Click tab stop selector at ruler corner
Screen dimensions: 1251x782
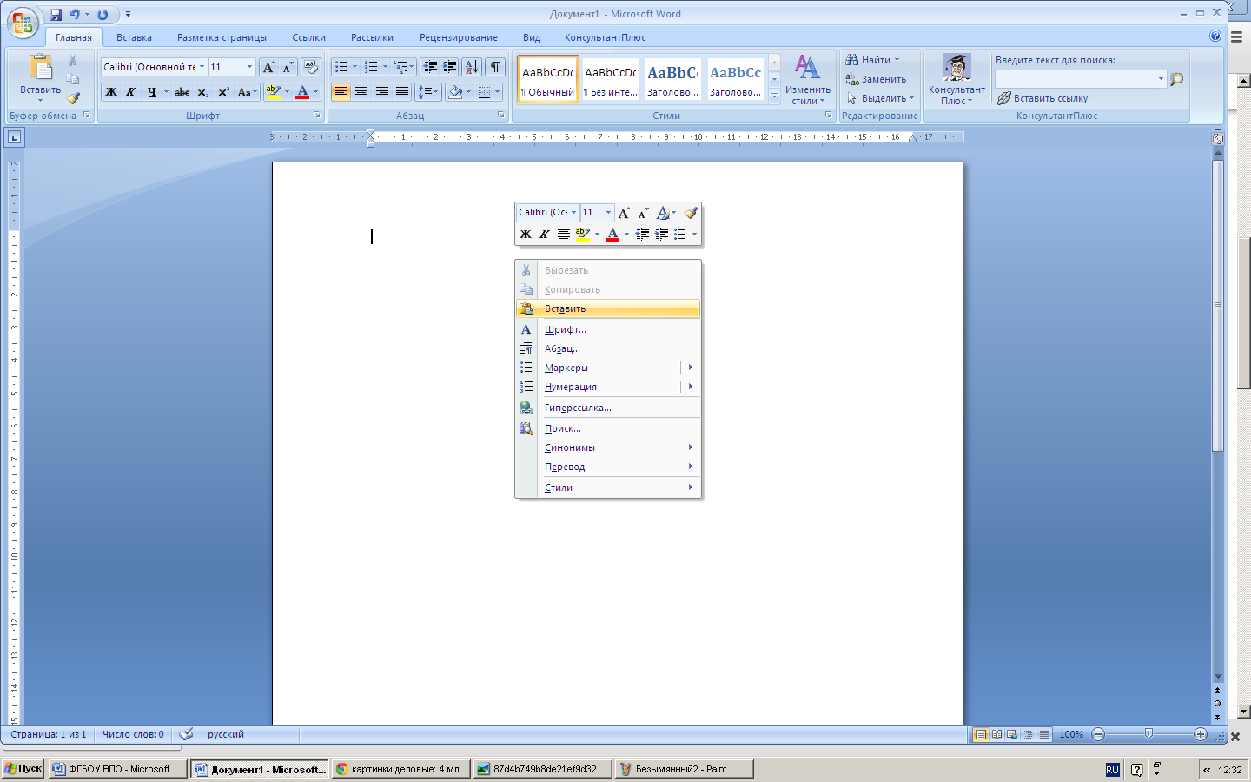[15, 137]
